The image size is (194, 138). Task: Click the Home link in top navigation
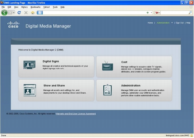150,23
